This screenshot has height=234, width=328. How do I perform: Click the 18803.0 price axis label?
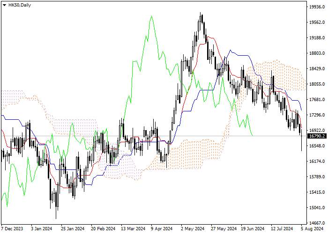point(317,53)
